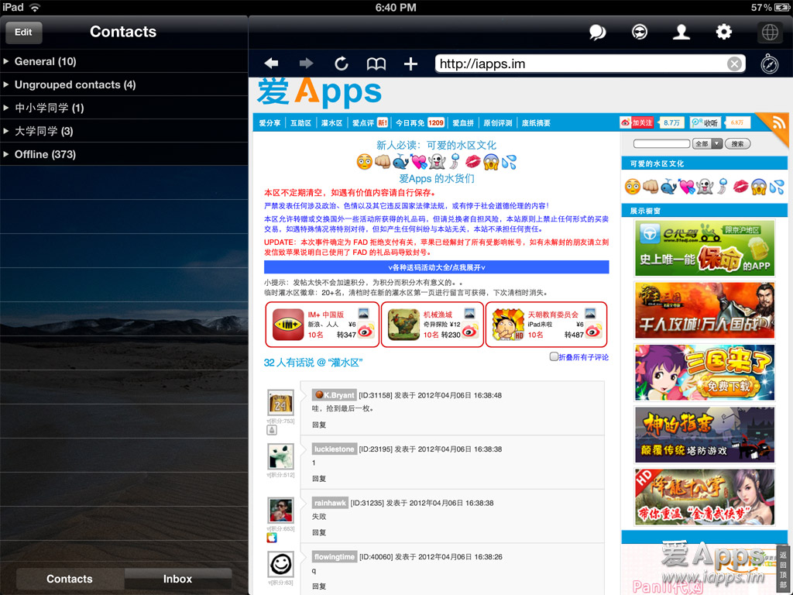
Task: Click Weibo icon in IM+ 中国版 card
Action: pos(366,330)
